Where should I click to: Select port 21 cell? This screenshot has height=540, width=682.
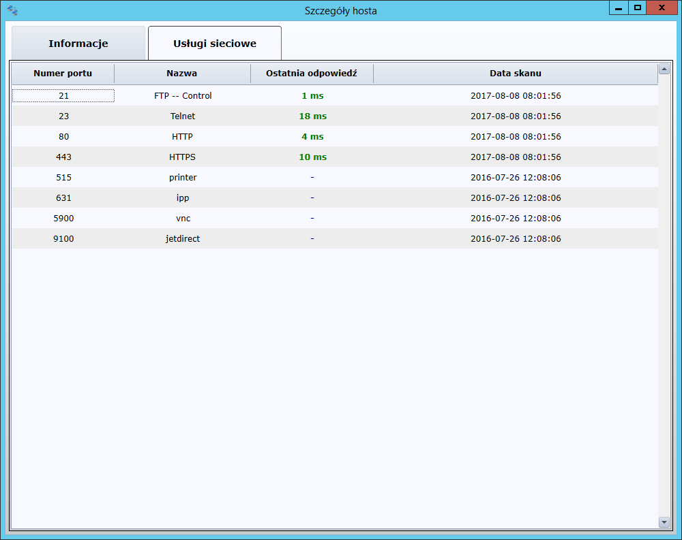(x=63, y=96)
